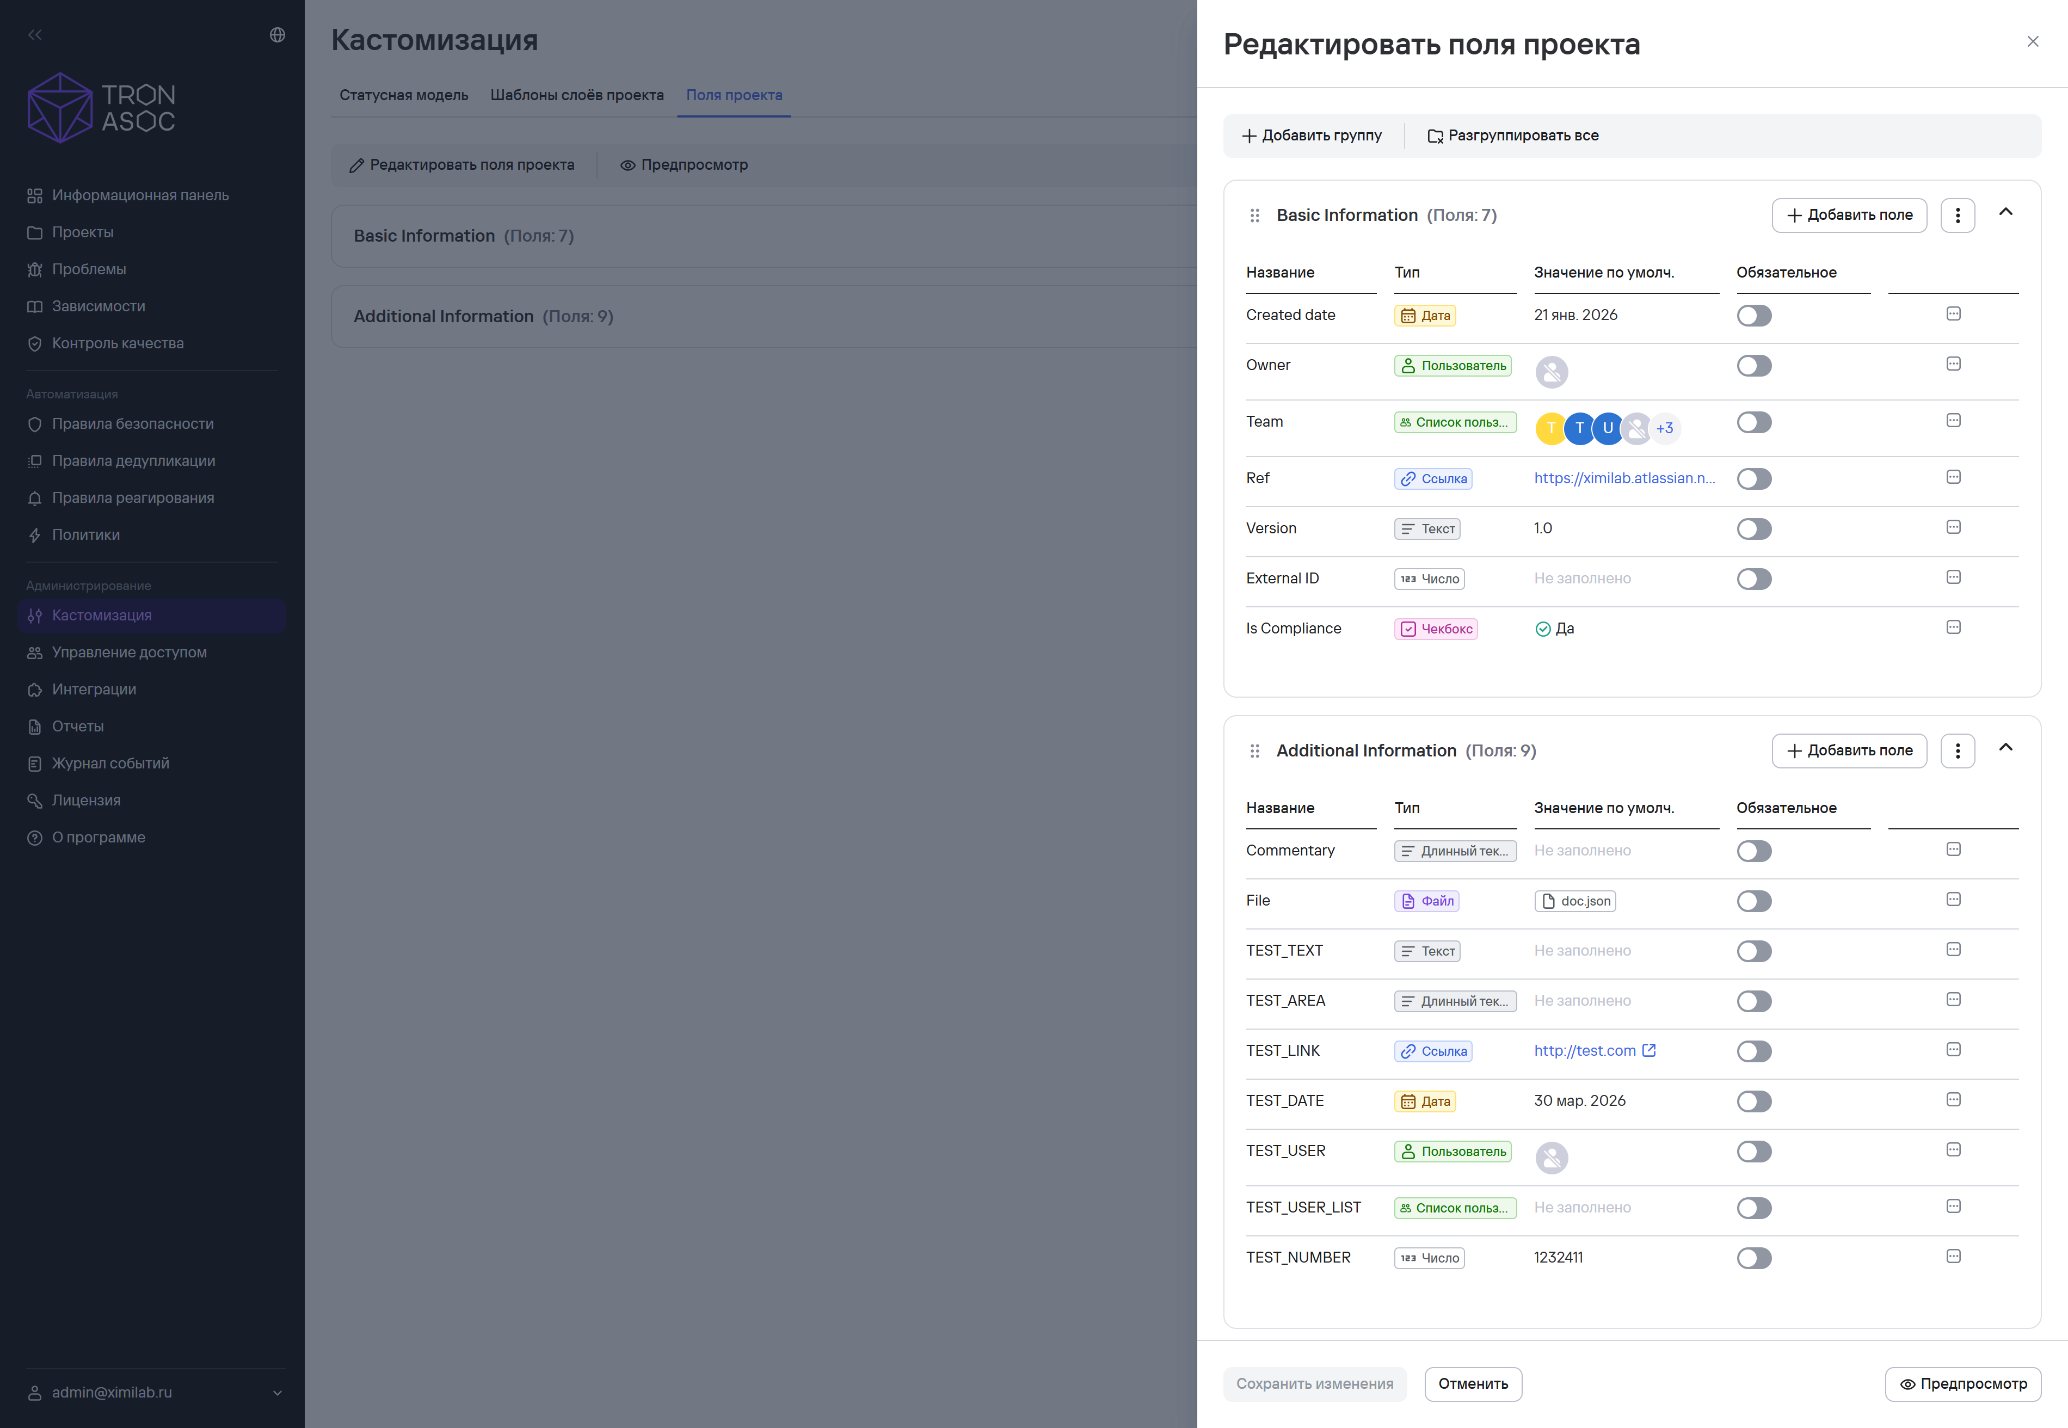Open row menu icon for Created date
This screenshot has width=2068, height=1428.
[1954, 314]
